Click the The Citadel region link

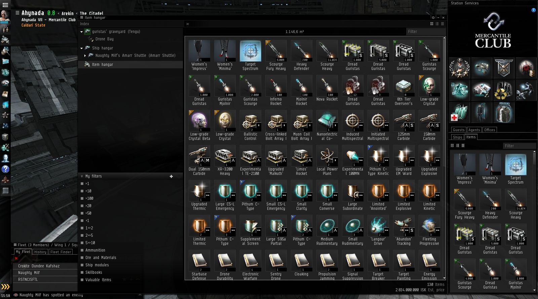click(x=91, y=13)
